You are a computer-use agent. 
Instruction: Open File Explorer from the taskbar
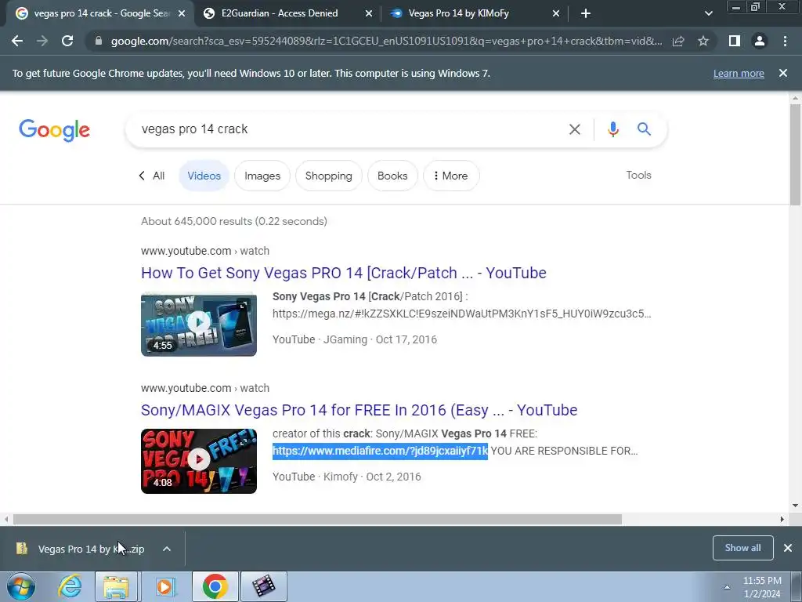pos(116,586)
